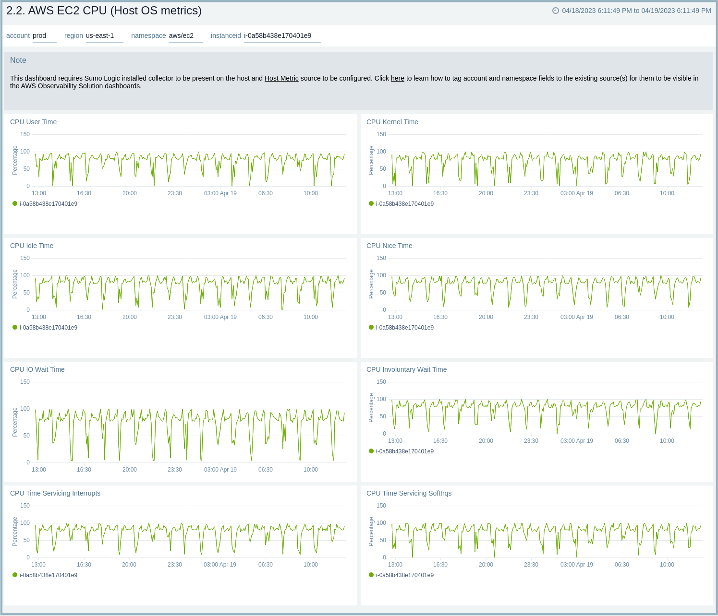Click the legend dot under CPU Involuntary Wait Time

[371, 451]
